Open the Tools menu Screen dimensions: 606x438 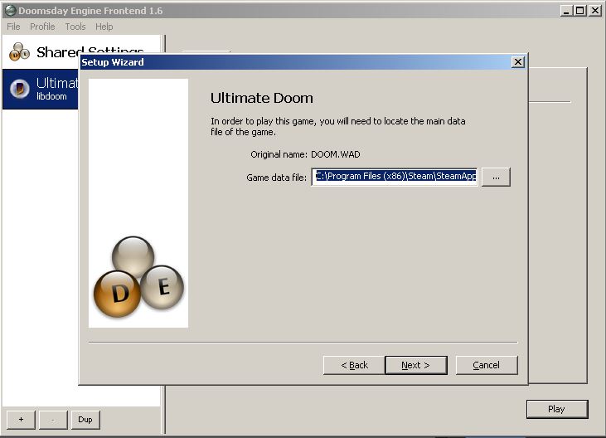(75, 27)
